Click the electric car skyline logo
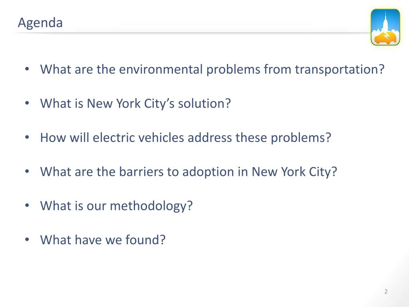The height and width of the screenshot is (307, 409). [x=385, y=27]
